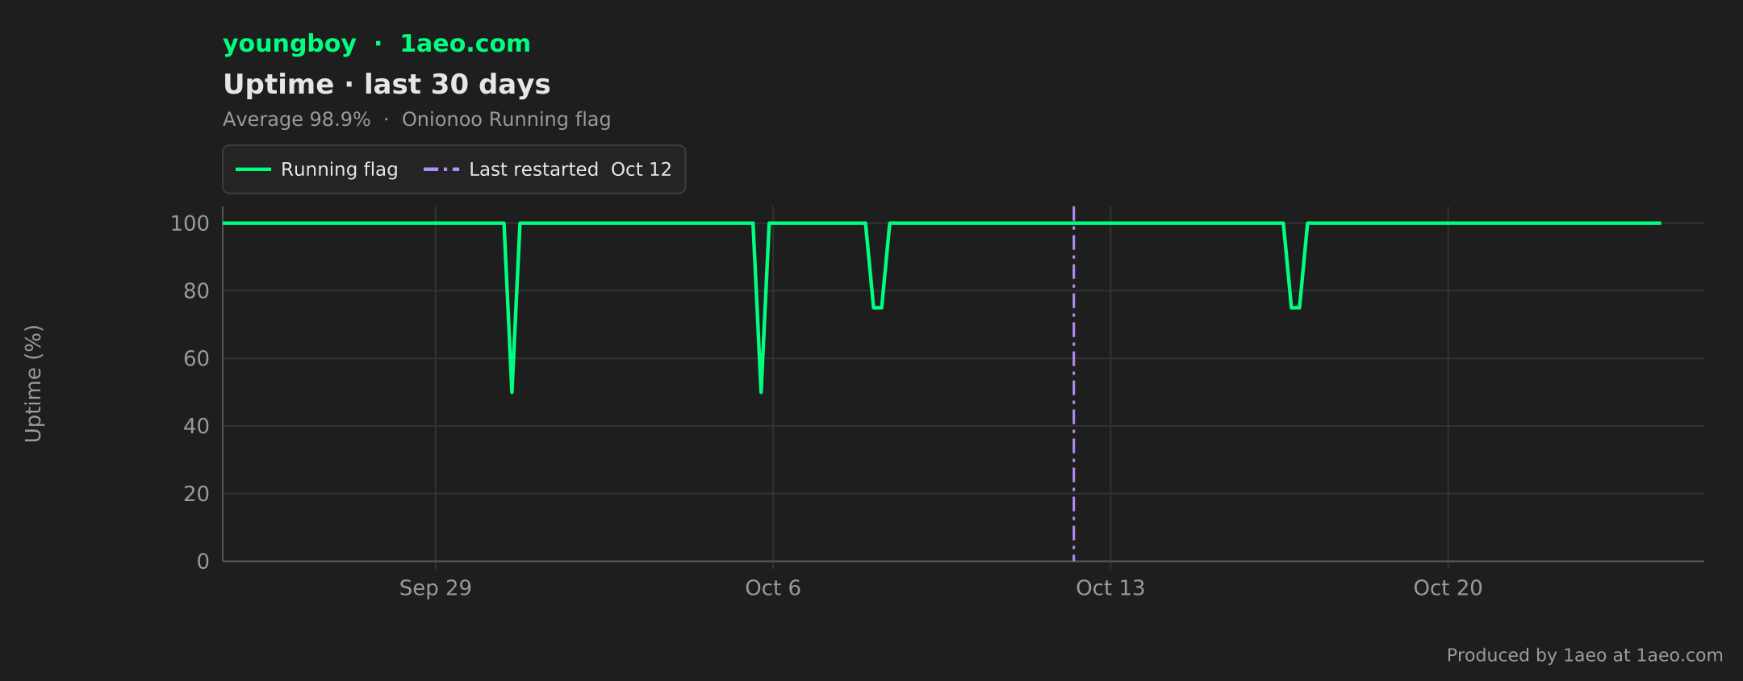The image size is (1743, 681).
Task: Click the "60" y-axis tick label
Action: click(196, 359)
